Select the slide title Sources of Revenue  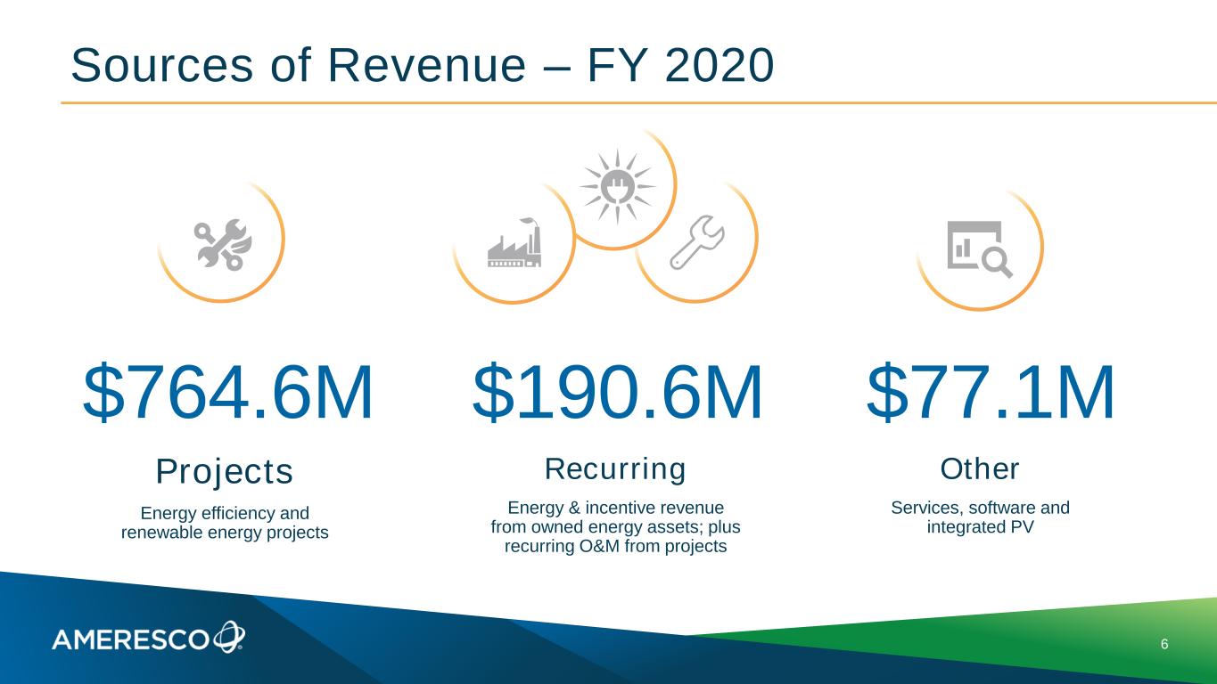422,65
